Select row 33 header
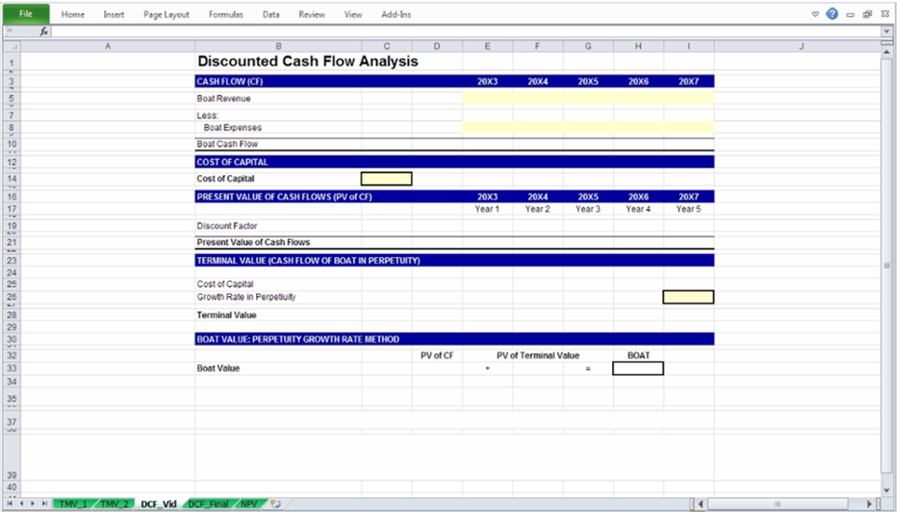 click(x=11, y=369)
